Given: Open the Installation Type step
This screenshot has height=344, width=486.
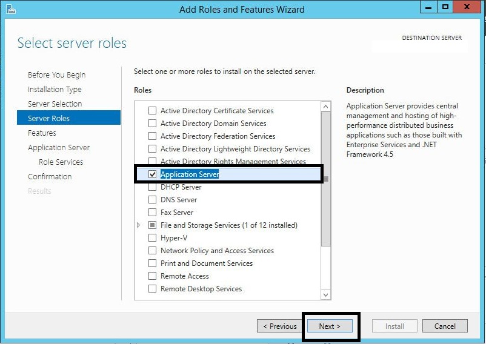Looking at the screenshot, I should click(x=55, y=90).
